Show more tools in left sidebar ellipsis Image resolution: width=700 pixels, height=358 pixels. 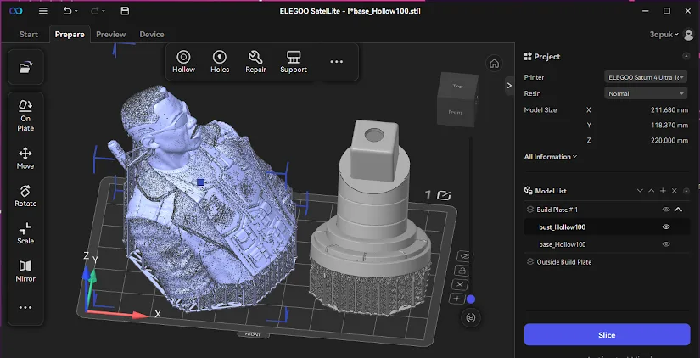pyautogui.click(x=25, y=308)
